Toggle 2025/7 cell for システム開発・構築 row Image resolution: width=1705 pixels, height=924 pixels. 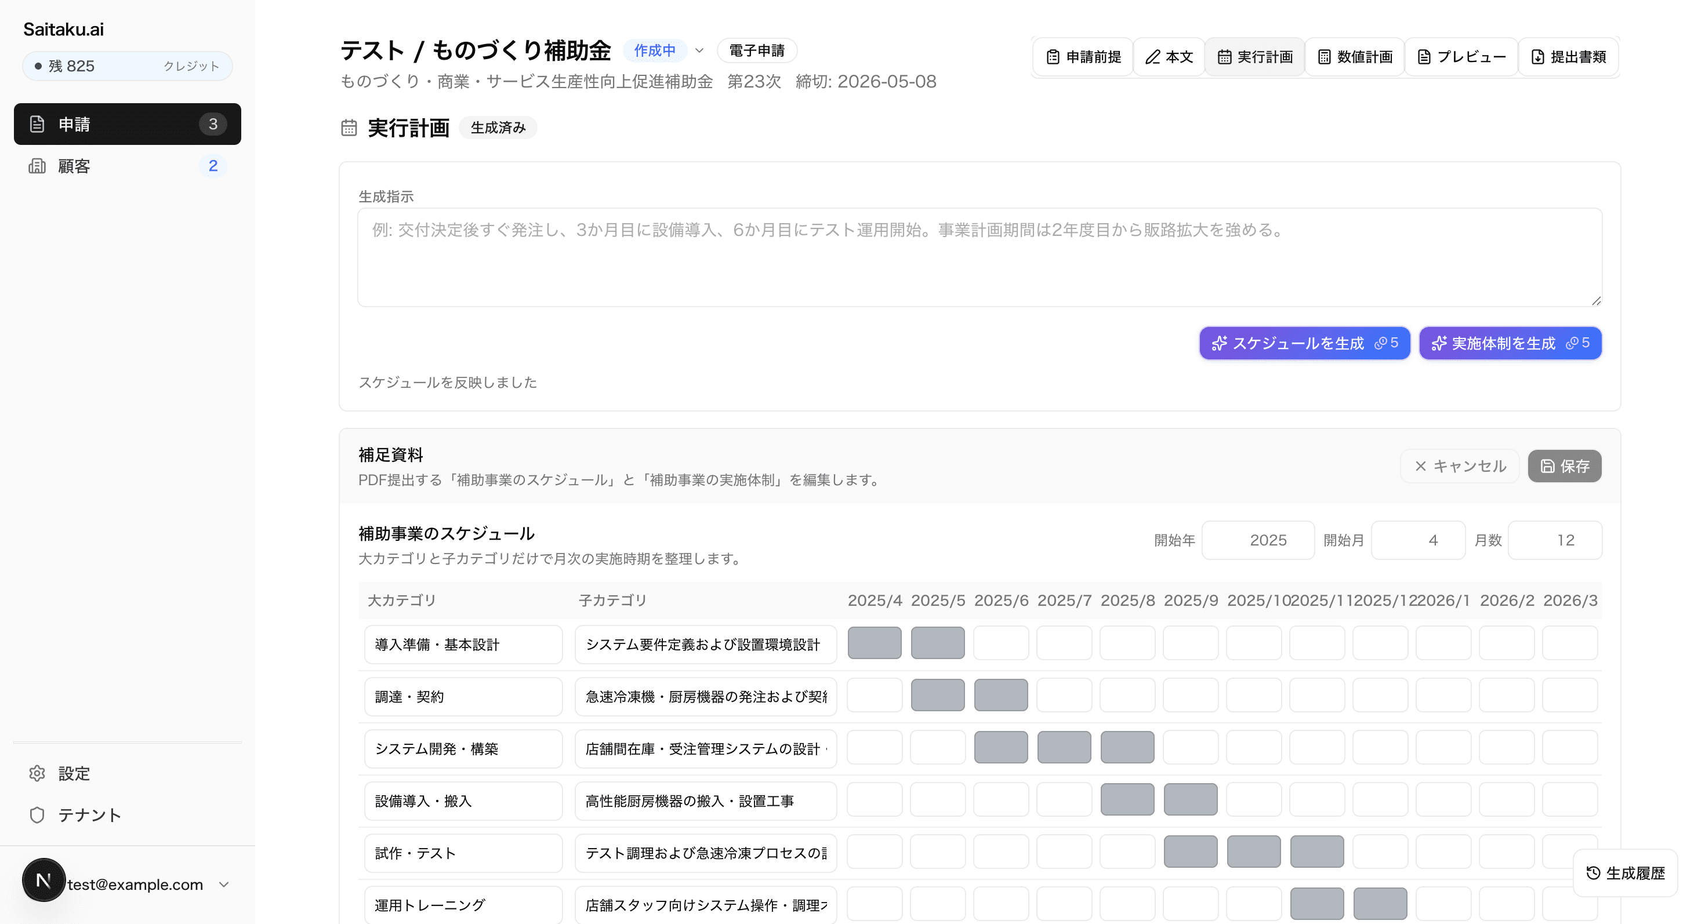[x=1064, y=747]
